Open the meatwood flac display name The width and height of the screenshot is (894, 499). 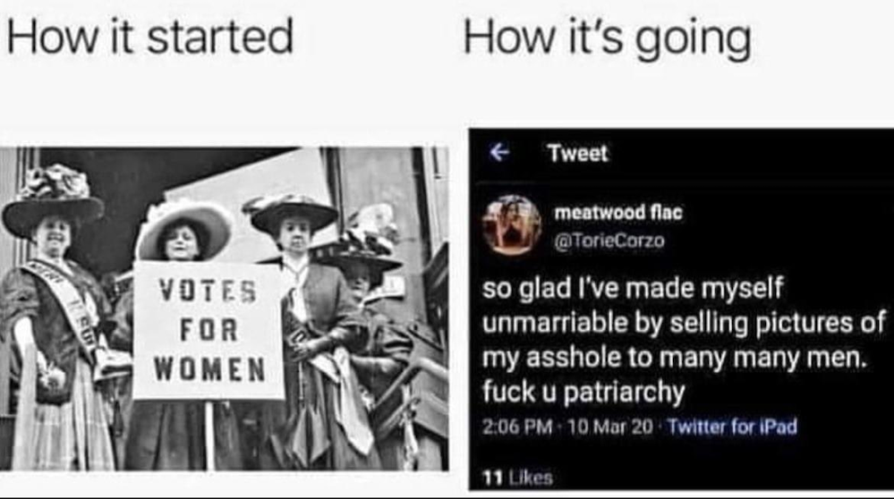coord(618,213)
